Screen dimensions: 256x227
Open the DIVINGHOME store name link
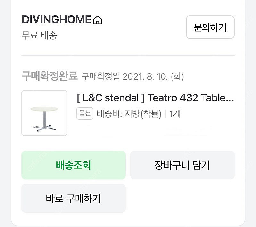point(56,20)
